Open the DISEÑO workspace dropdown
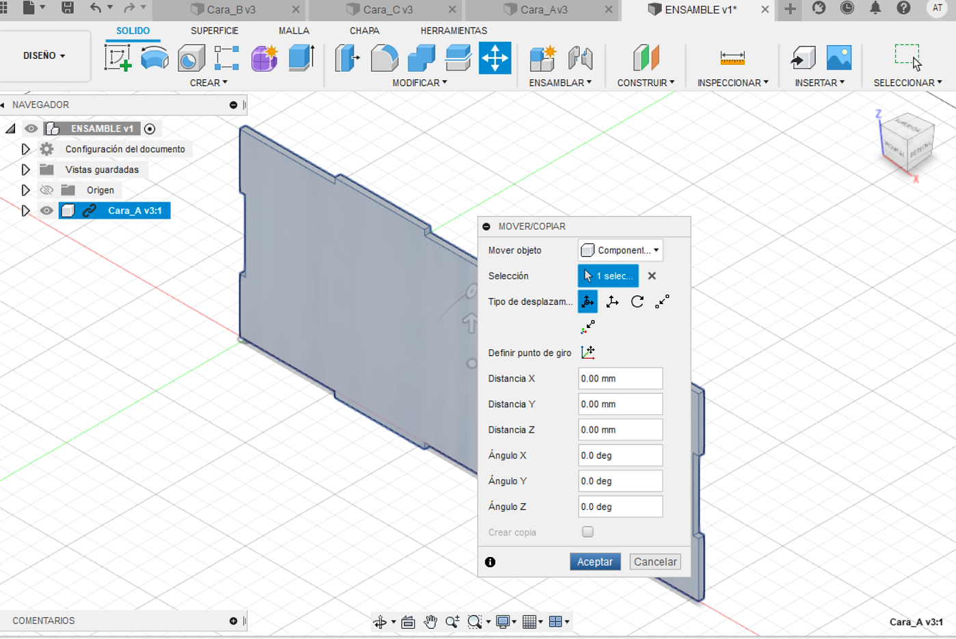 coord(44,55)
